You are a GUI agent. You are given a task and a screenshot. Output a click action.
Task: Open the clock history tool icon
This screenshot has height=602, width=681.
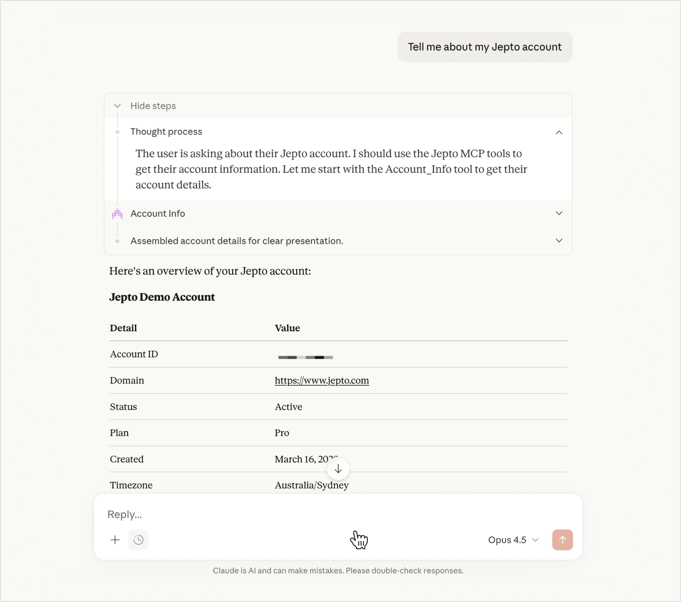pyautogui.click(x=138, y=540)
